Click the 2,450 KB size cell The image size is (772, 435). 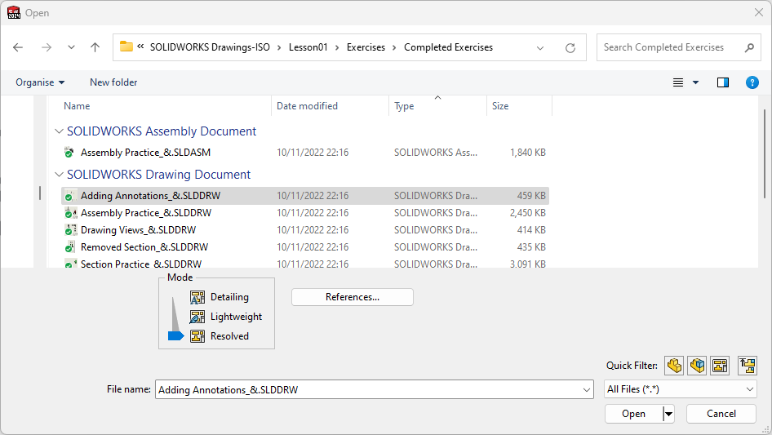pos(528,213)
